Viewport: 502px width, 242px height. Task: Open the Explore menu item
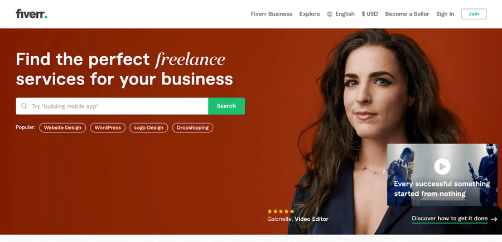click(x=310, y=14)
